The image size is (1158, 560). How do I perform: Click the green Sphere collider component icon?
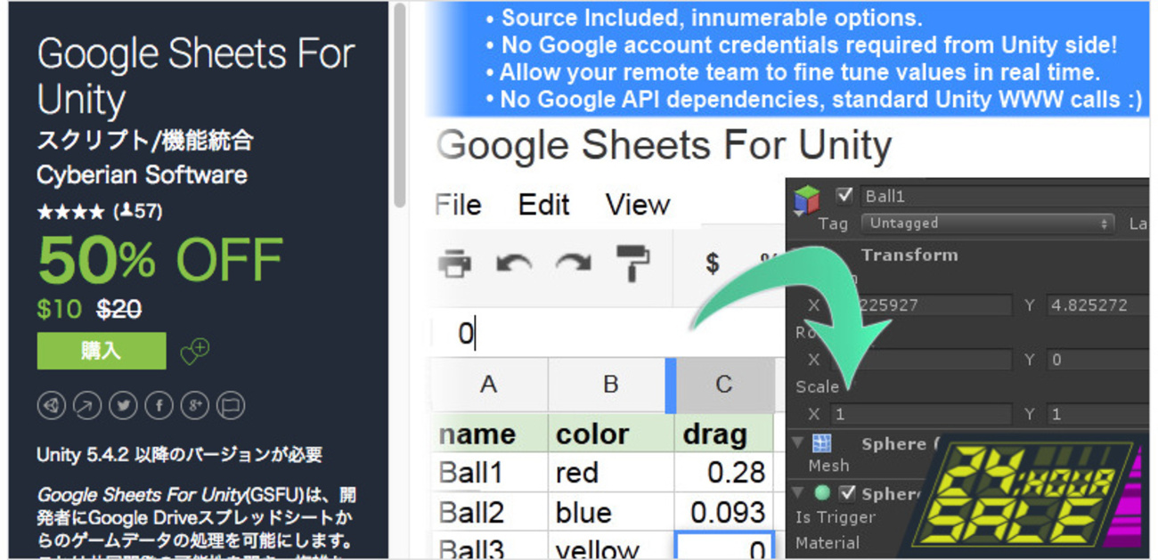tap(821, 492)
